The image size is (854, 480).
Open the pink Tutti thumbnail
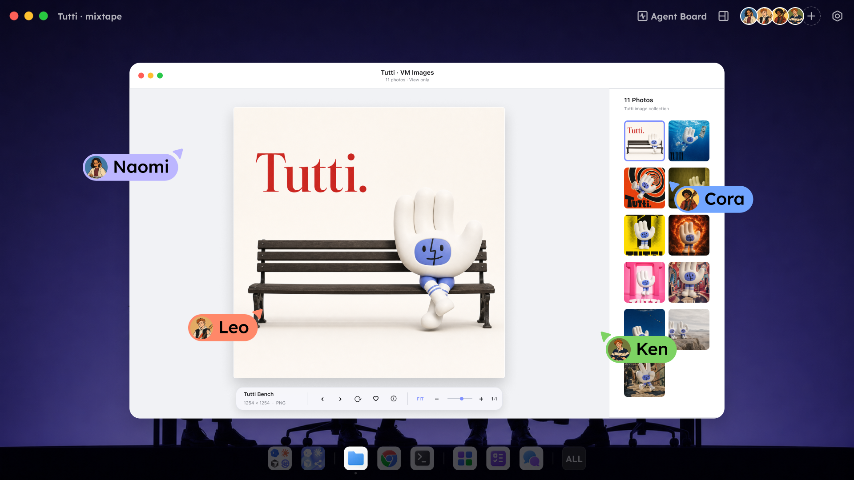tap(645, 282)
